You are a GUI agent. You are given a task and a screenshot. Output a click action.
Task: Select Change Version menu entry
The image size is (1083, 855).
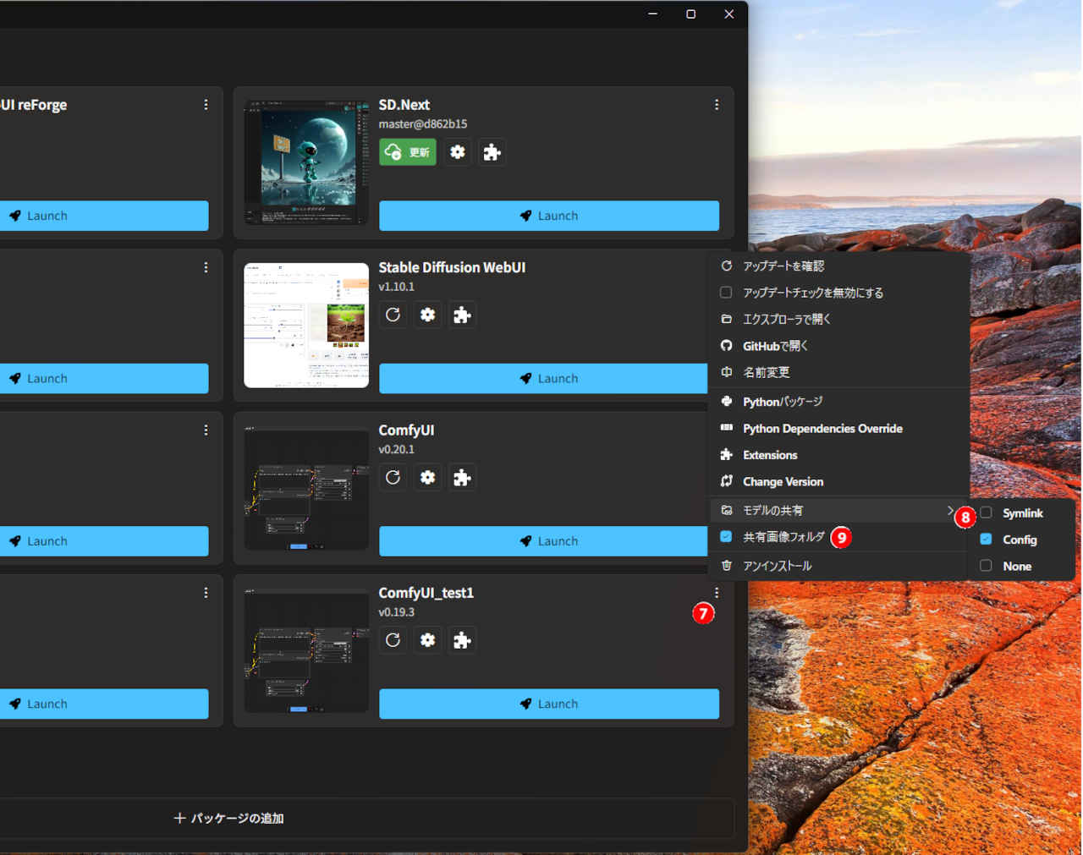(x=838, y=482)
